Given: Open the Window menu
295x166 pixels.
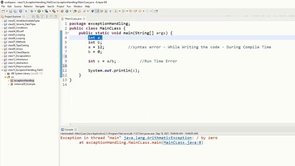Looking at the screenshot, I should [x=78, y=6].
